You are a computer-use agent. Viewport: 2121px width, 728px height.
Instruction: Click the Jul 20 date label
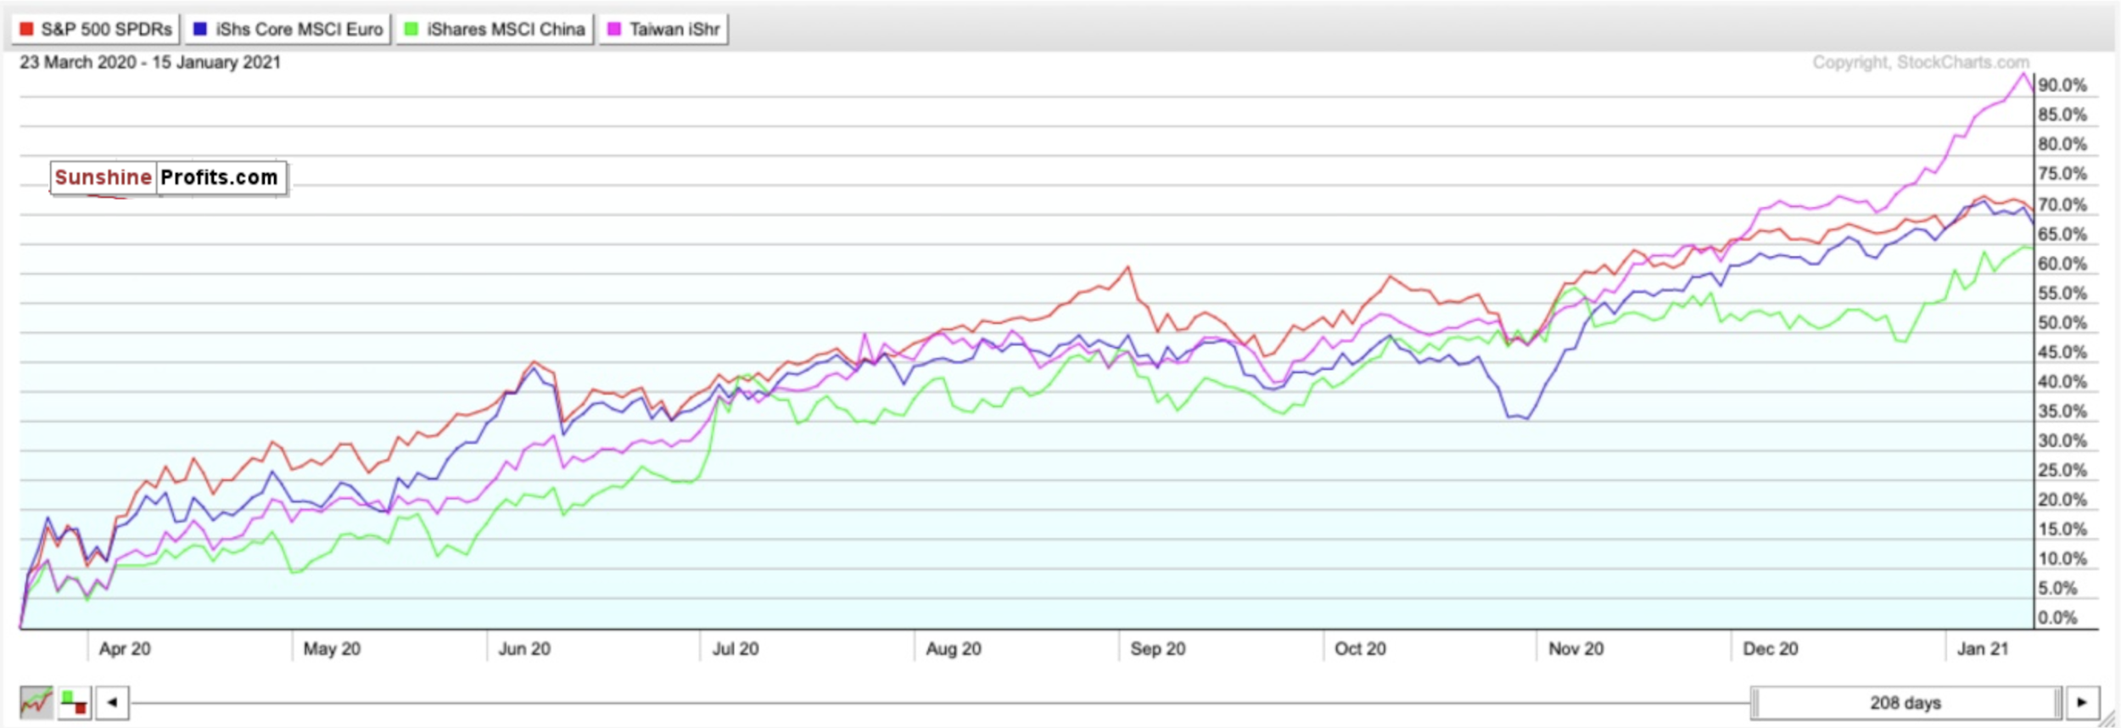coord(736,648)
